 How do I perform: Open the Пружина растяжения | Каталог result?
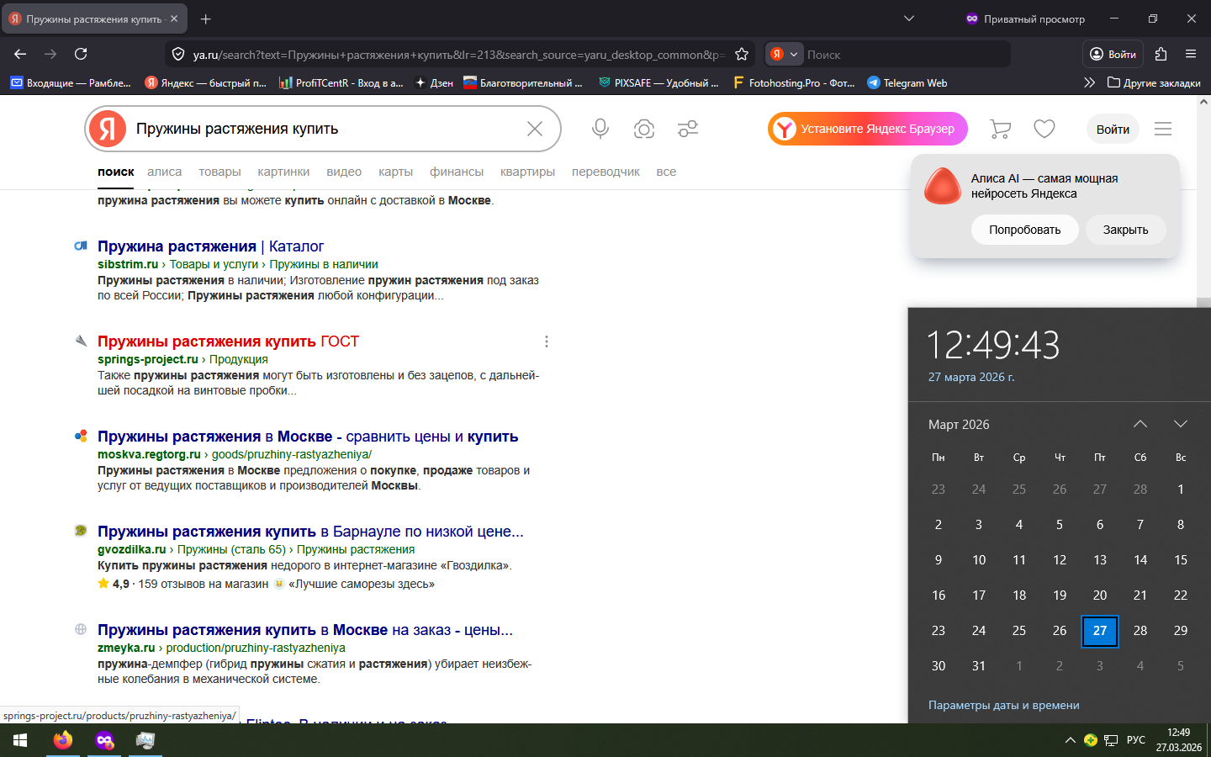tap(210, 246)
